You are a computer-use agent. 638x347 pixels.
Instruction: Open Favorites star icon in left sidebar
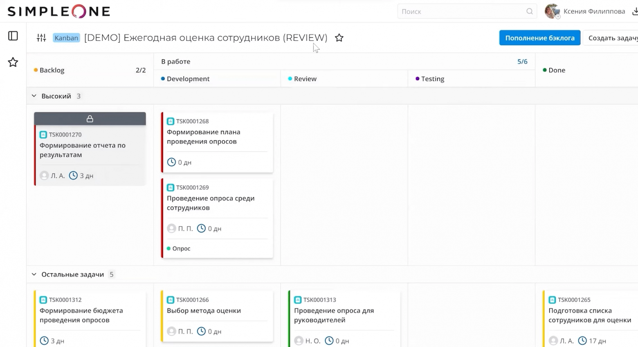(13, 62)
